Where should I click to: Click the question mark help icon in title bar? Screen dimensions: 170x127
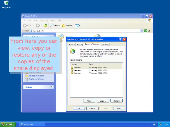[x=120, y=39]
